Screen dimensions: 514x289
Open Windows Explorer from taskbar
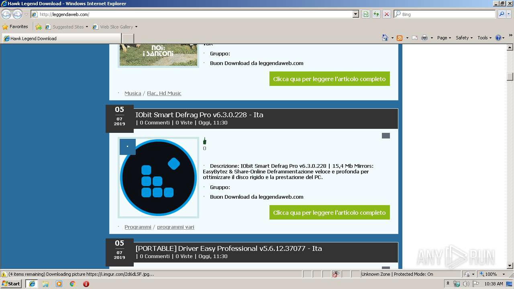[45, 284]
